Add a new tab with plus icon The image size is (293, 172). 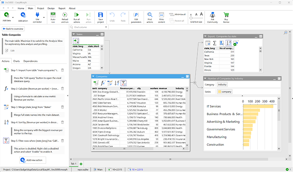pyautogui.click(x=81, y=164)
